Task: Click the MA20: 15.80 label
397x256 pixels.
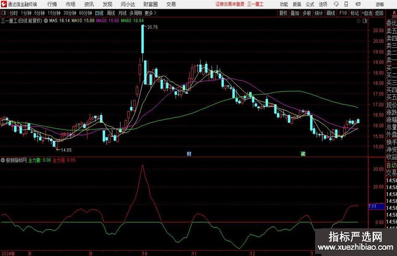Action: [x=108, y=21]
